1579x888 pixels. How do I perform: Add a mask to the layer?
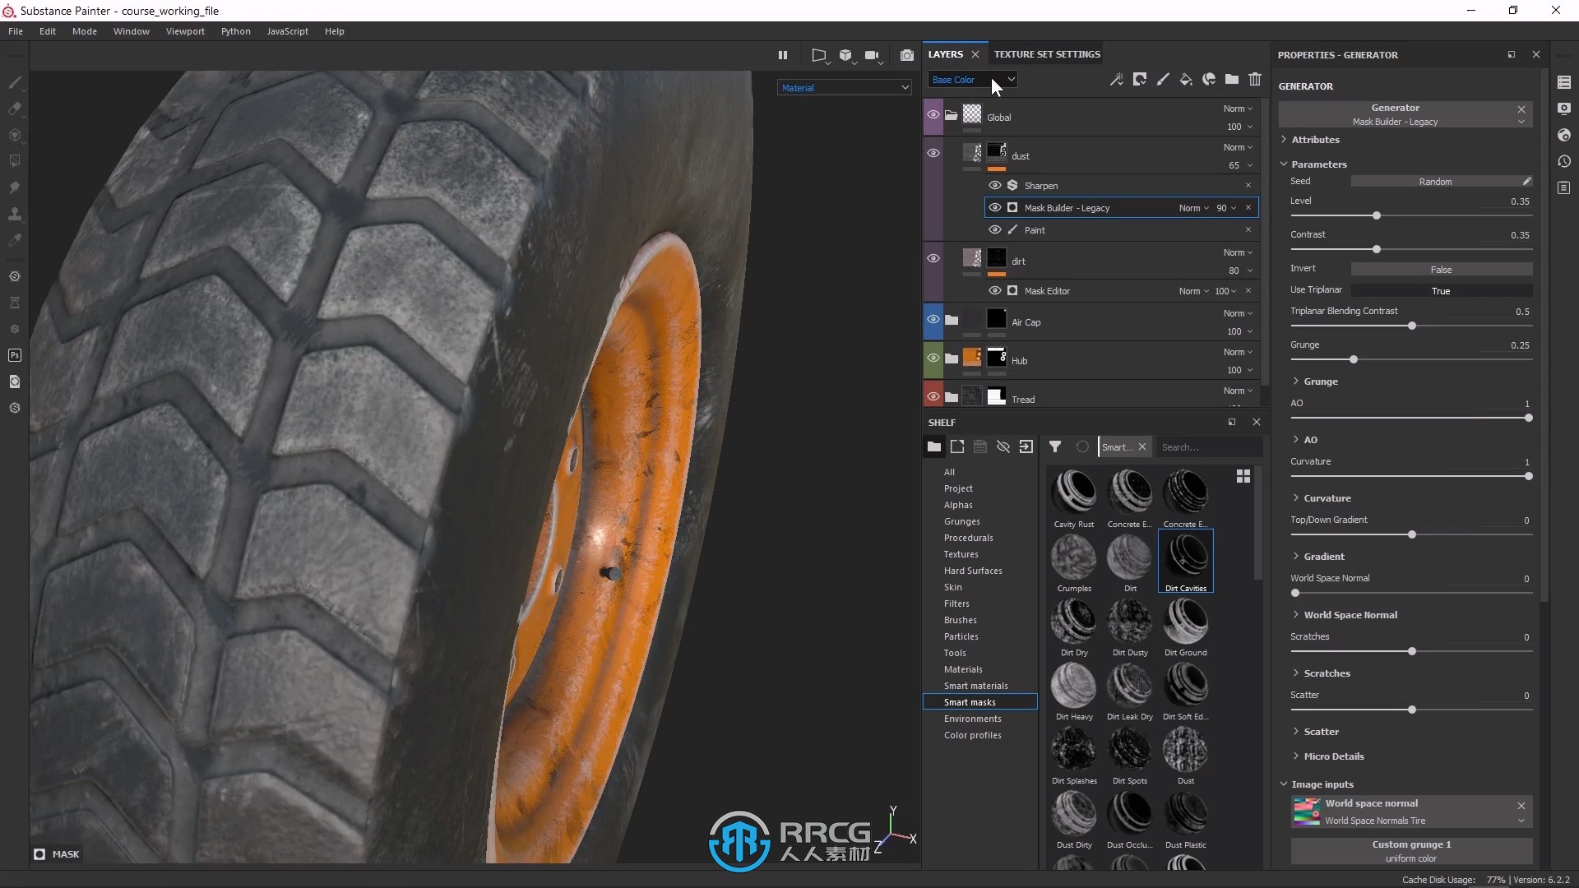tap(1140, 80)
